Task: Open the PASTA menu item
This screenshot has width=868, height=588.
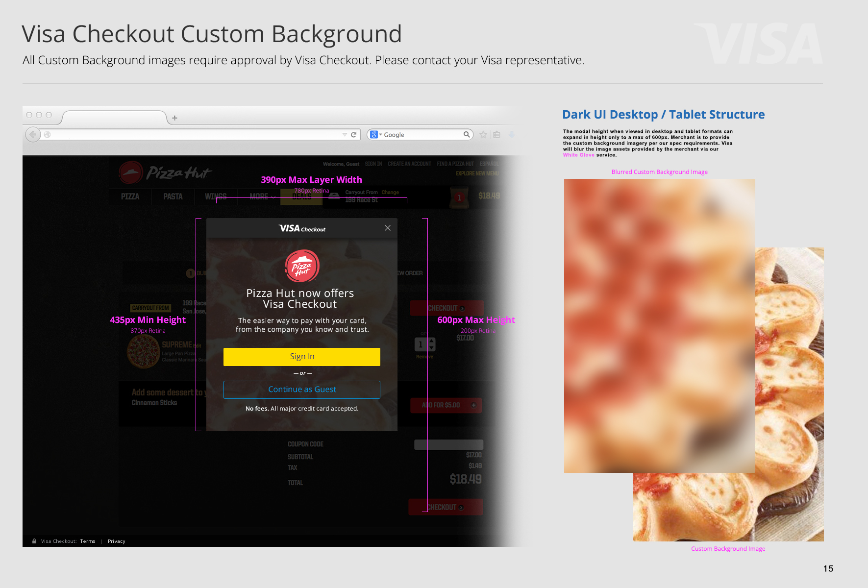Action: coord(173,196)
